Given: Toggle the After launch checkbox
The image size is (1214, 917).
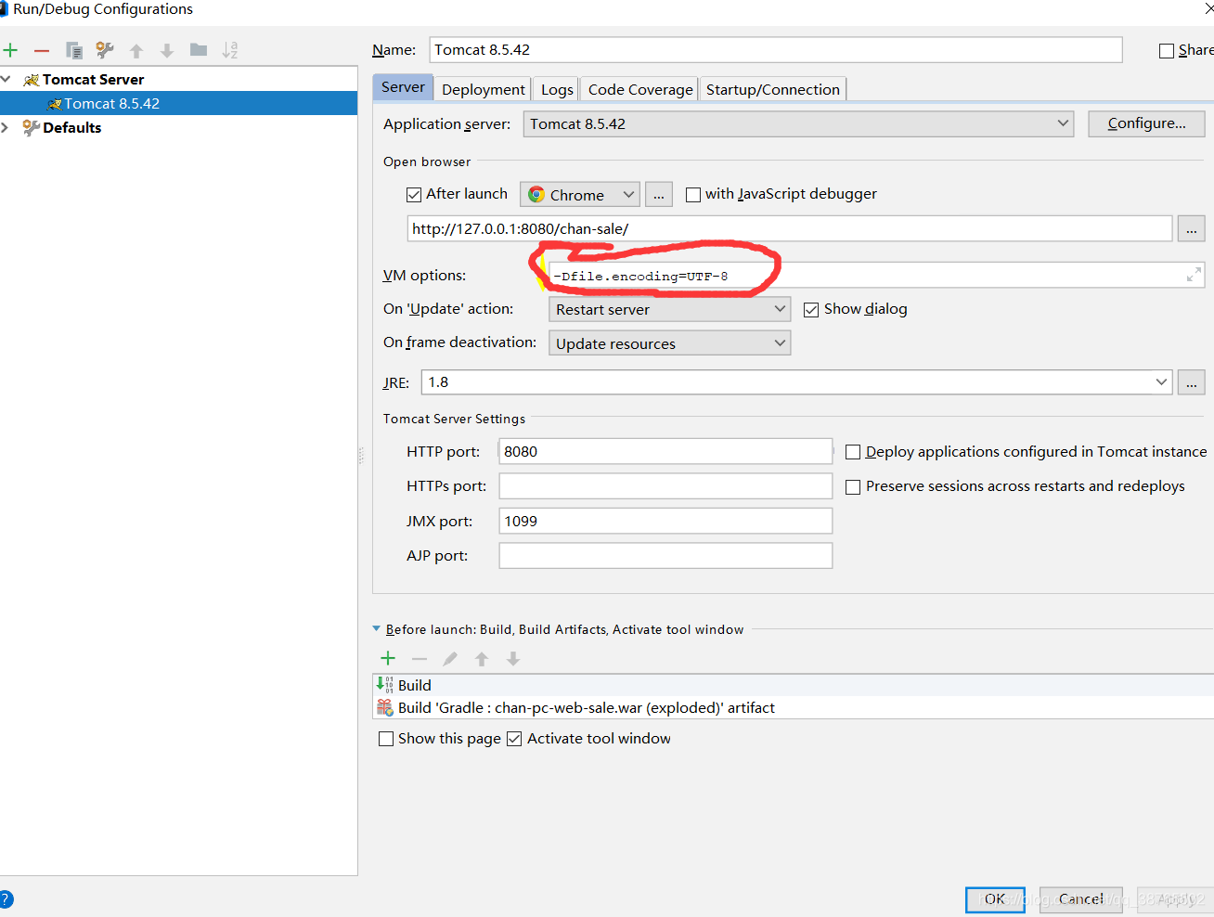Looking at the screenshot, I should tap(414, 195).
